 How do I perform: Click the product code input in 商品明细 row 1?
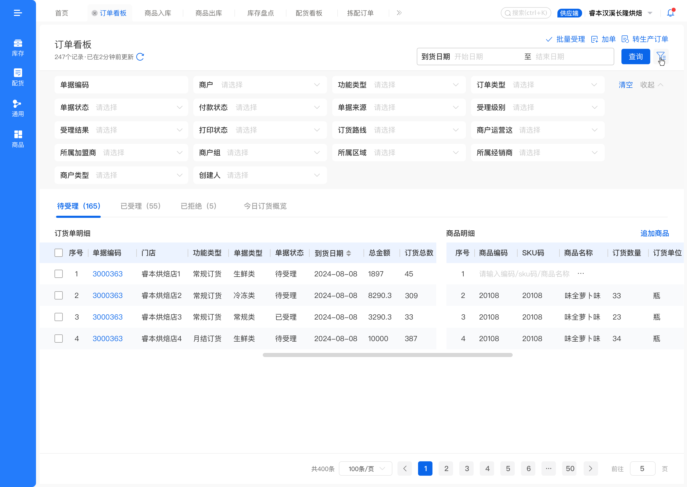(x=524, y=274)
